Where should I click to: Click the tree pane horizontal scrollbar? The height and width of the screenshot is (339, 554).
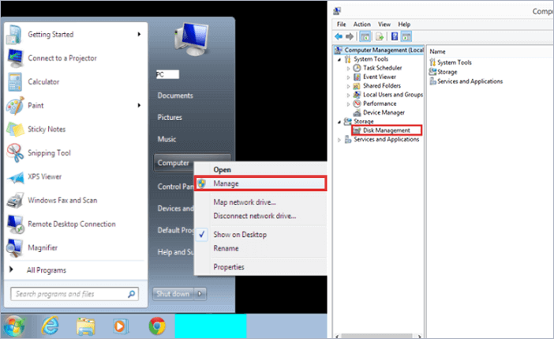(x=378, y=336)
